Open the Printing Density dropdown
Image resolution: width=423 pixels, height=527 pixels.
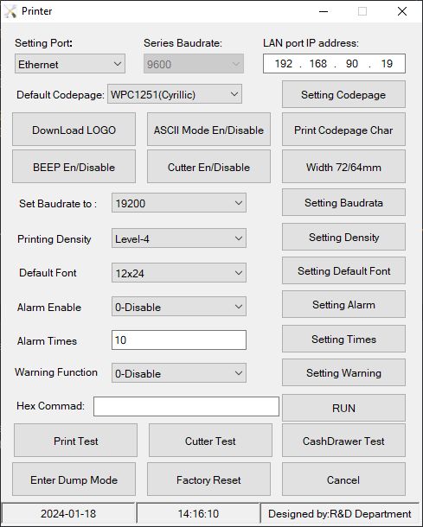click(179, 238)
